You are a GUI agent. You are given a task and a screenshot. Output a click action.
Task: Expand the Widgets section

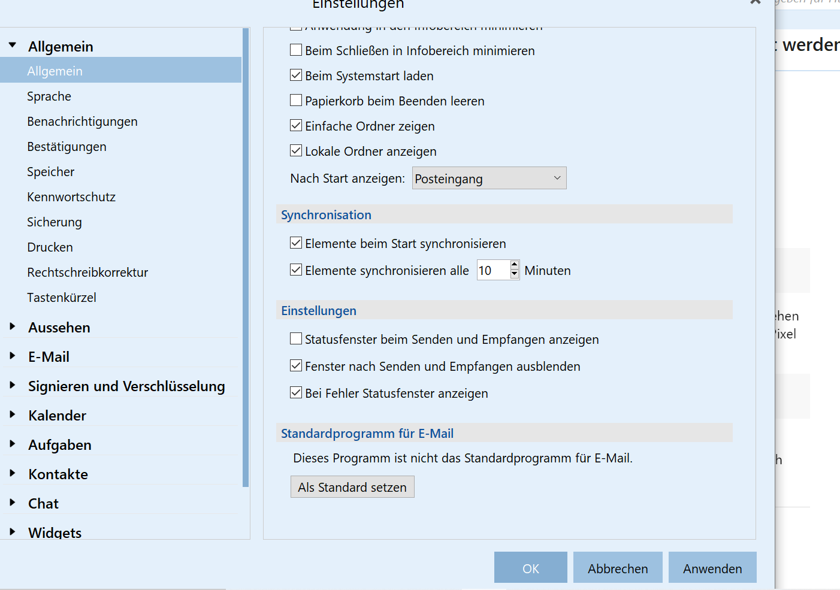coord(13,531)
